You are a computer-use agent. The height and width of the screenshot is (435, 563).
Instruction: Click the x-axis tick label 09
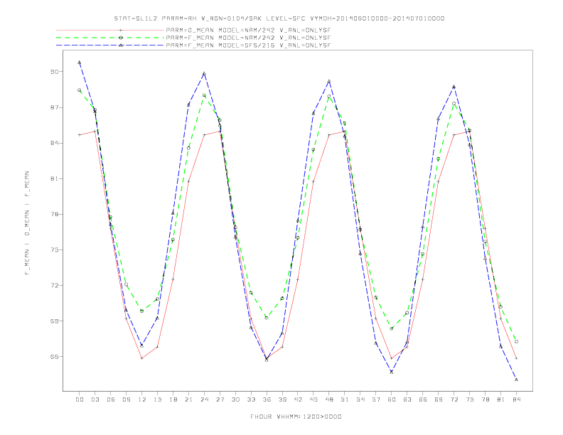[126, 399]
